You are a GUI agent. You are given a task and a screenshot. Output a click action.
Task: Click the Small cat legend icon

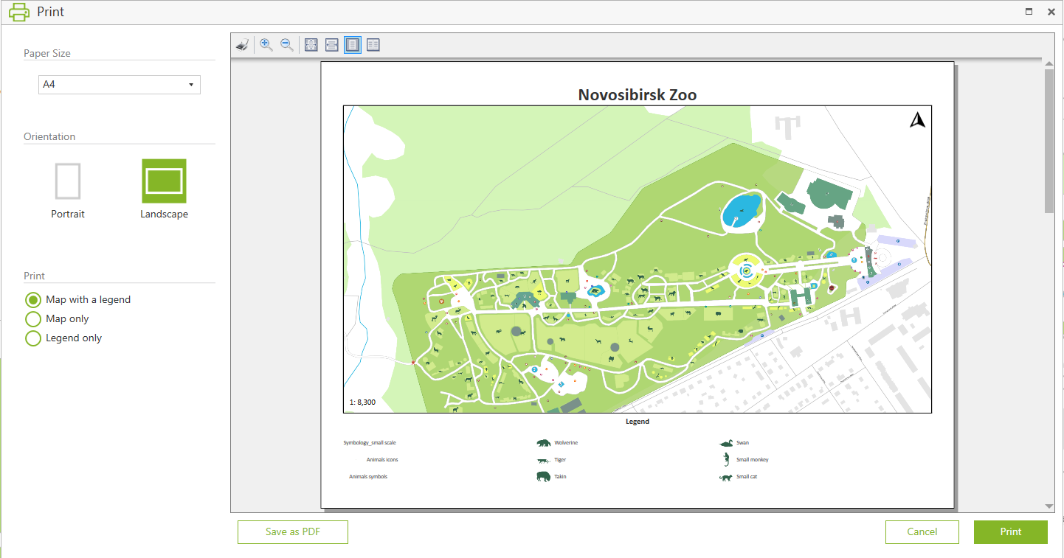click(726, 478)
